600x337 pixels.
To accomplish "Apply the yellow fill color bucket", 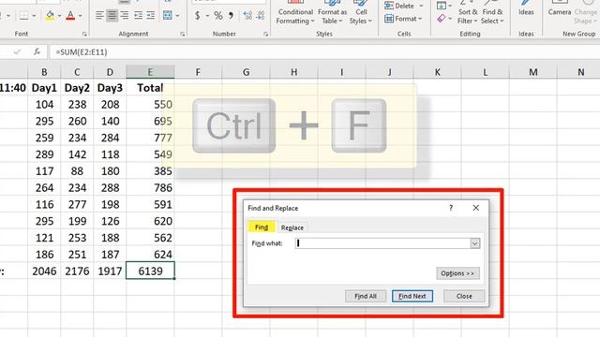I will pos(50,16).
